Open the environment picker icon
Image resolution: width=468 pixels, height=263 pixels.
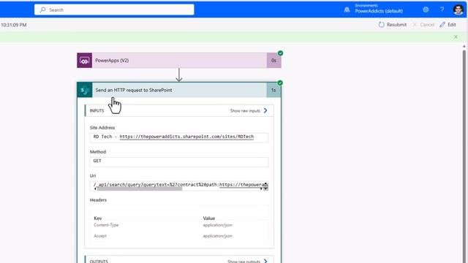coord(347,9)
